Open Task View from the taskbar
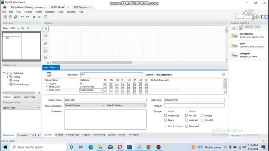Screen dimensions: 269x151 point(81,147)
